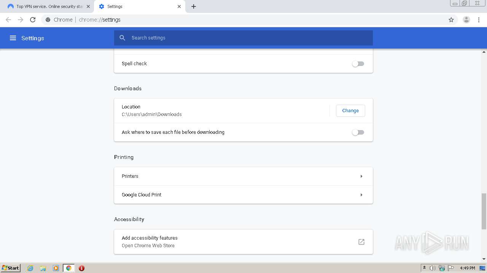Click the 4:49 PM clock
Screen dimensions: 487x273
(467, 268)
